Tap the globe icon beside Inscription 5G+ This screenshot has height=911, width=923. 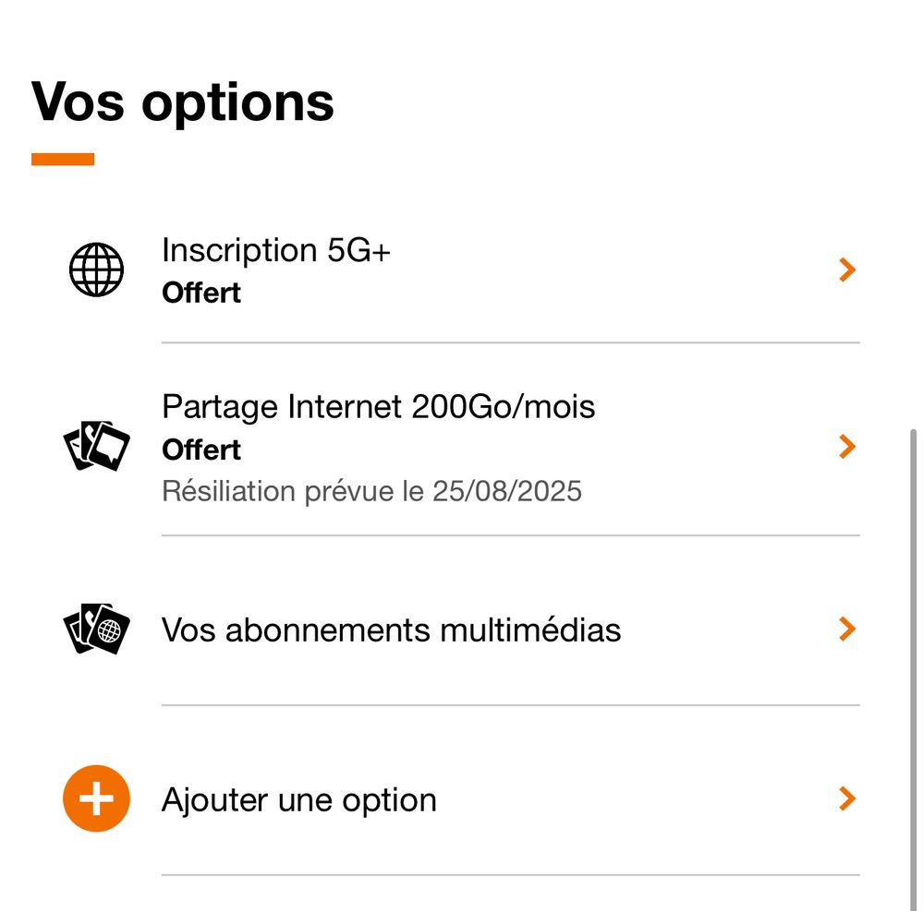point(96,270)
